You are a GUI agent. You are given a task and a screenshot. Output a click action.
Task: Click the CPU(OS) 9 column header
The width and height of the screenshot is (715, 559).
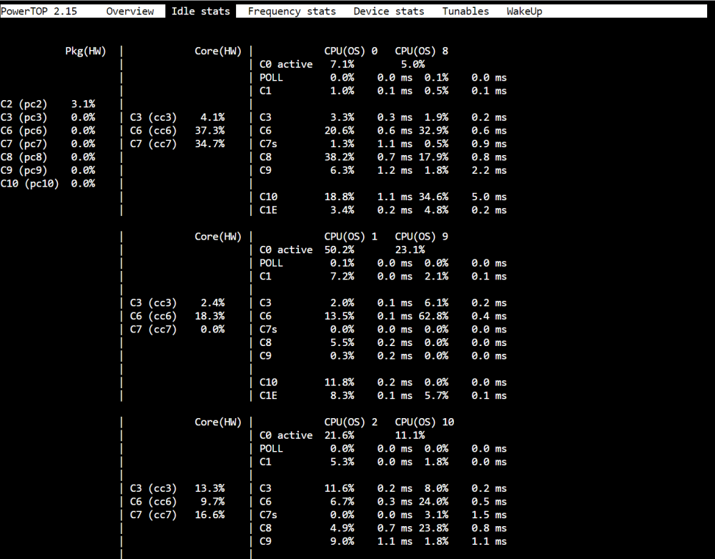[421, 237]
